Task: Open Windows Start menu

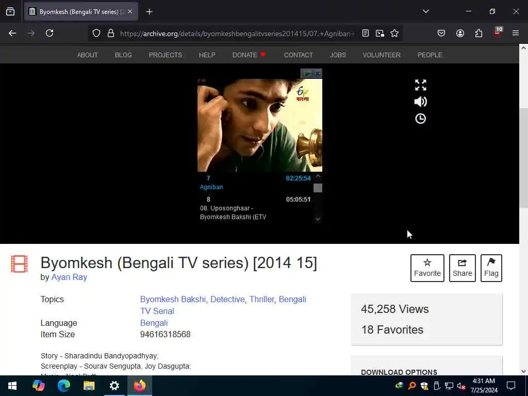Action: tap(12, 386)
